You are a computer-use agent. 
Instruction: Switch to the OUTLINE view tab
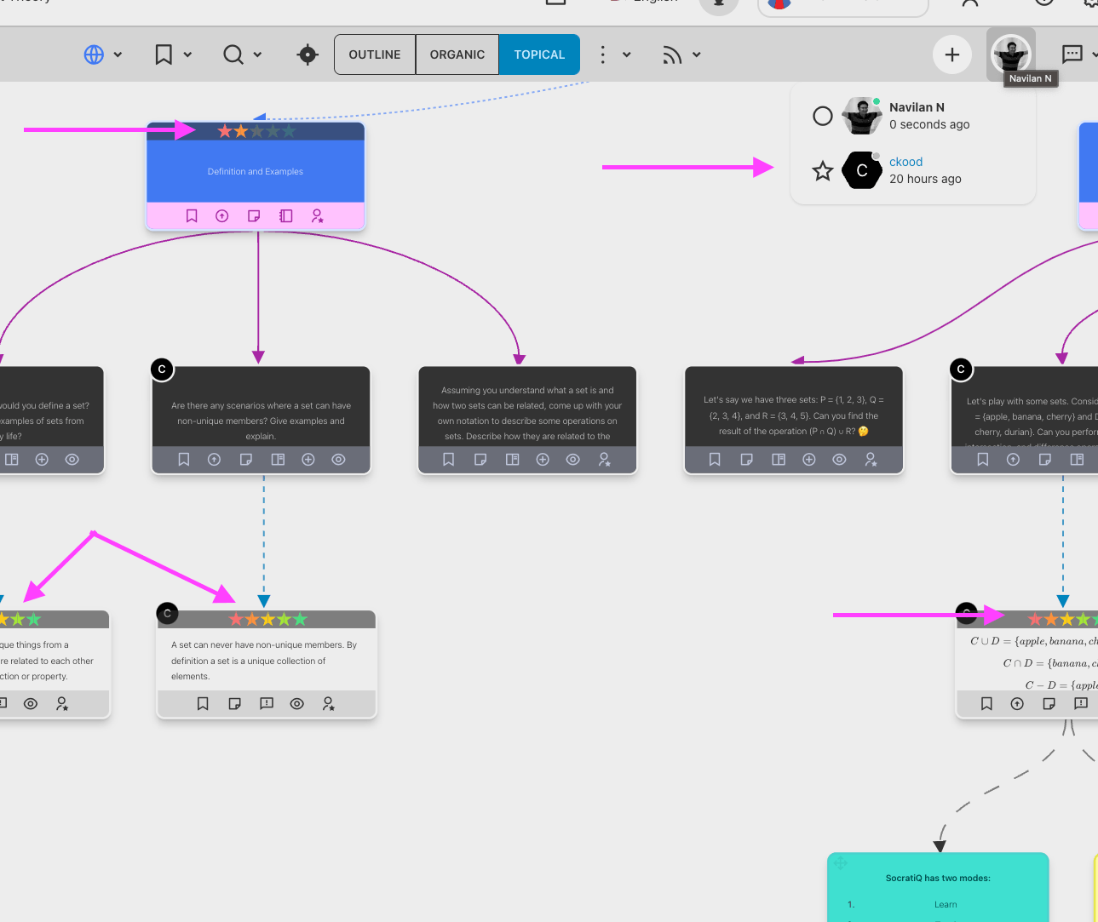point(375,54)
